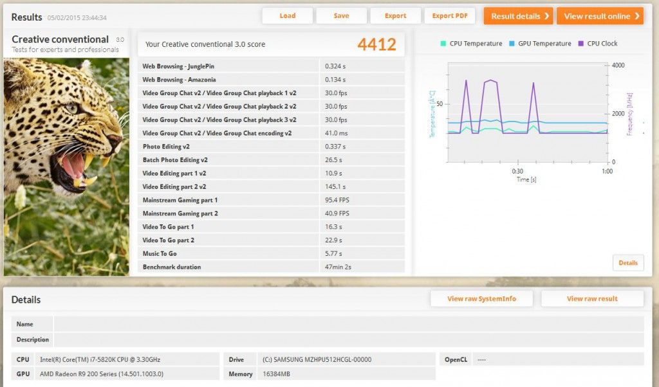This screenshot has height=387, width=659.
Task: Toggle CPU Temperature legend swatch
Action: (x=443, y=43)
